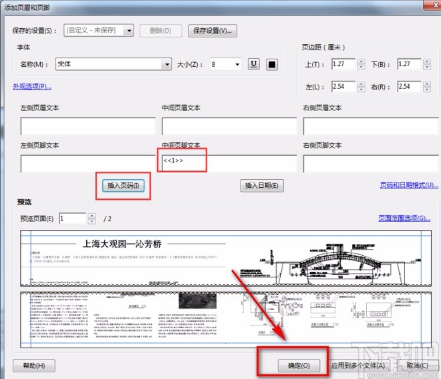The width and height of the screenshot is (441, 379).
Task: Open the saved settings dropdown
Action: point(129,30)
